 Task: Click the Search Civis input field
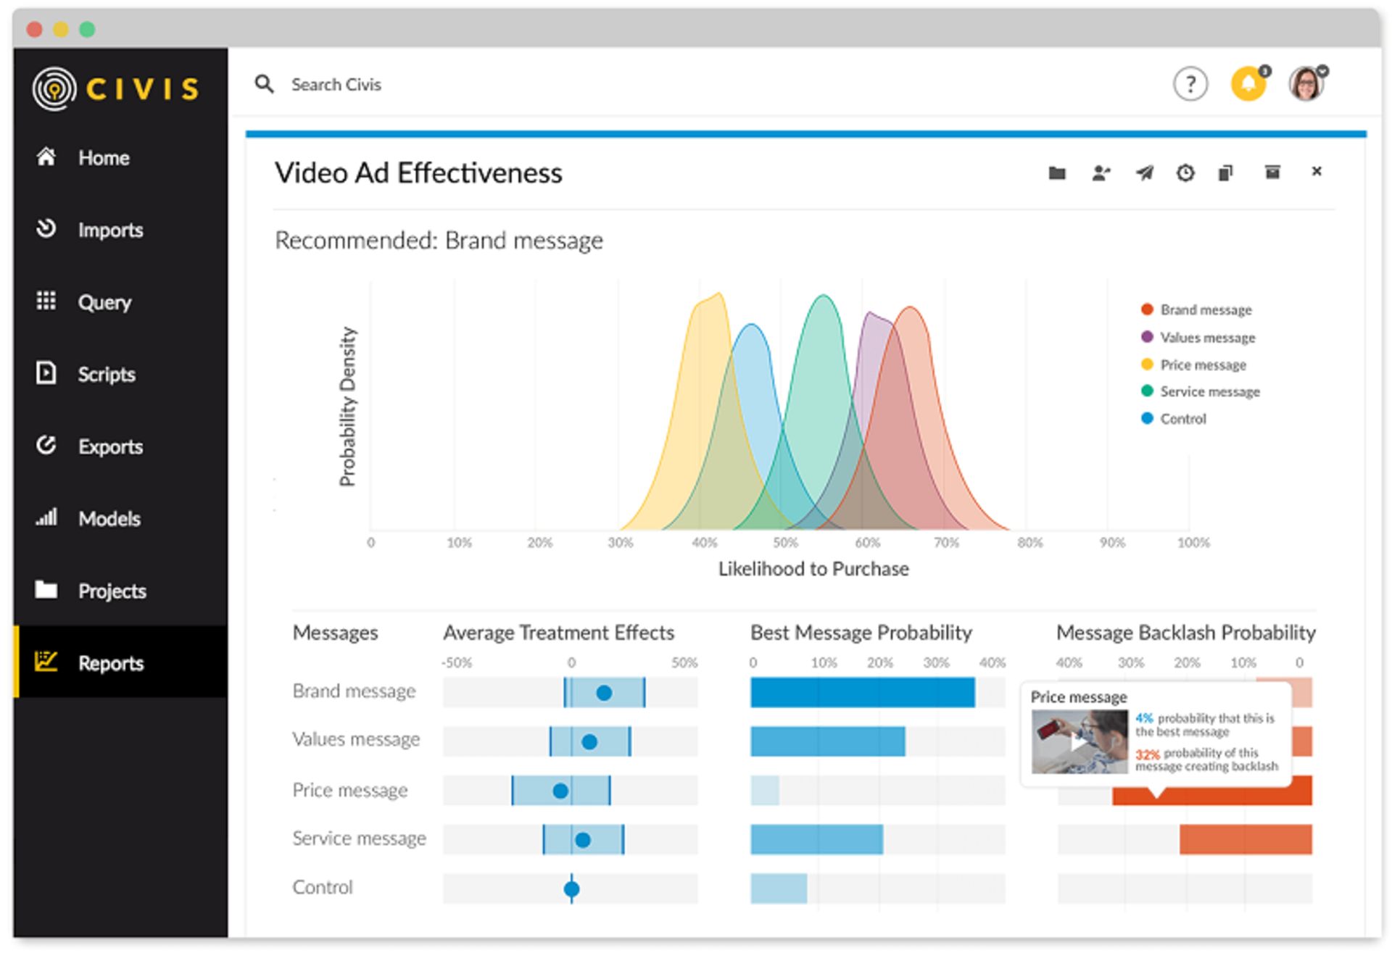(336, 85)
